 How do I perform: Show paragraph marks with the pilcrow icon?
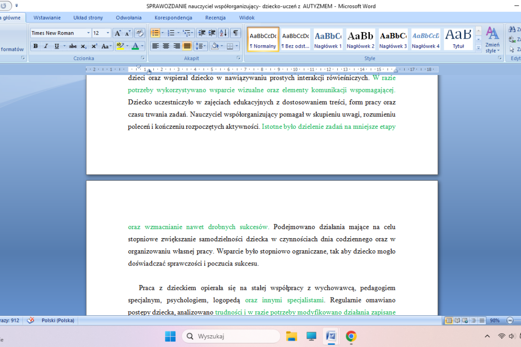(x=235, y=33)
